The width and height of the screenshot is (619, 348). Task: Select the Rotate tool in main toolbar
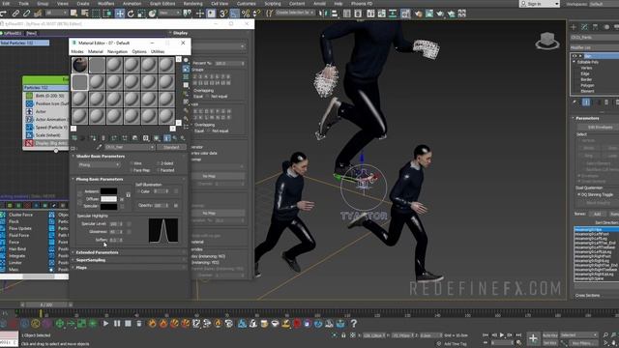131,14
